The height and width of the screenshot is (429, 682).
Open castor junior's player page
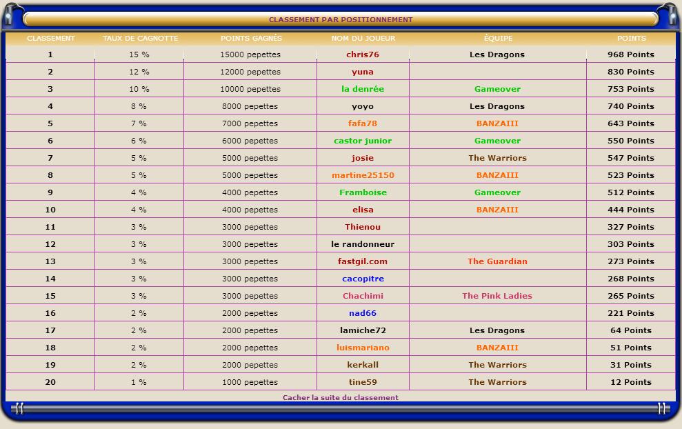click(362, 141)
